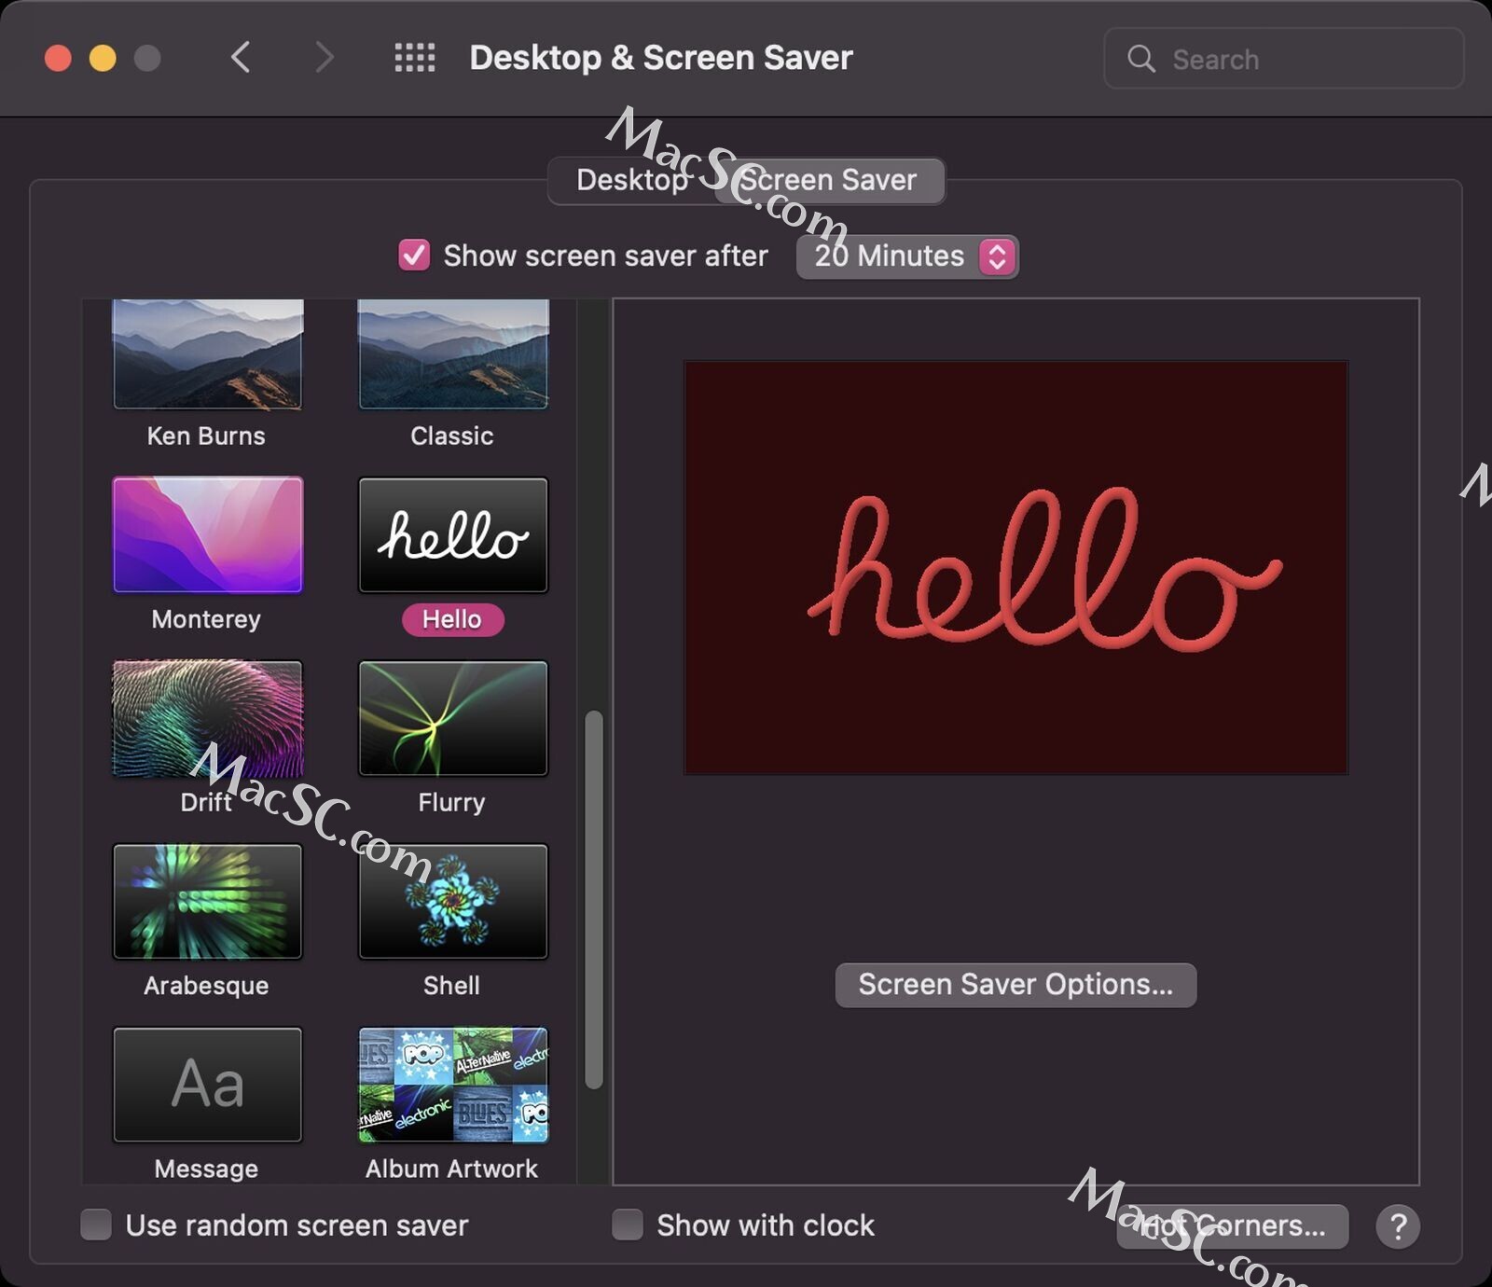Click the screen saver list scrollbar
Image resolution: width=1492 pixels, height=1287 pixels.
tap(594, 899)
